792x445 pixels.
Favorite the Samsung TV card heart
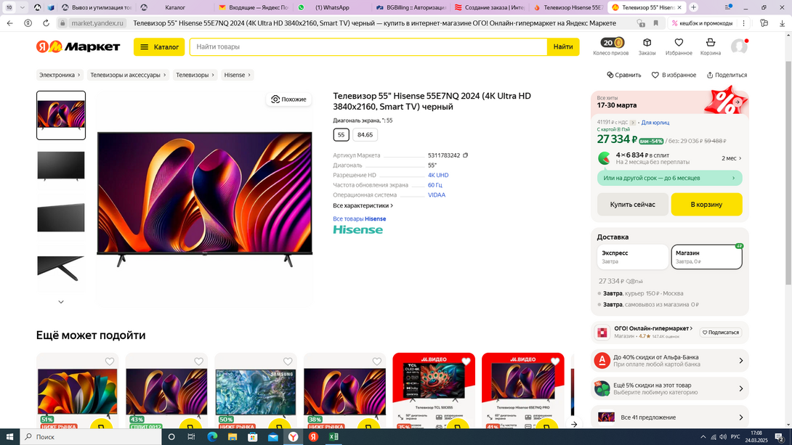point(288,362)
